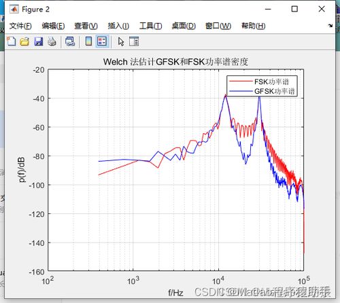This screenshot has height=303, width=340.
Task: Open the 窗口(W) menu
Action: coord(218,26)
